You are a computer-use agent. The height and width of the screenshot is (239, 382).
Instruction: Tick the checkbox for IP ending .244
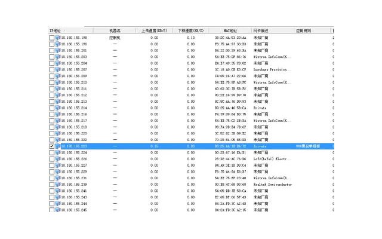pos(52,204)
